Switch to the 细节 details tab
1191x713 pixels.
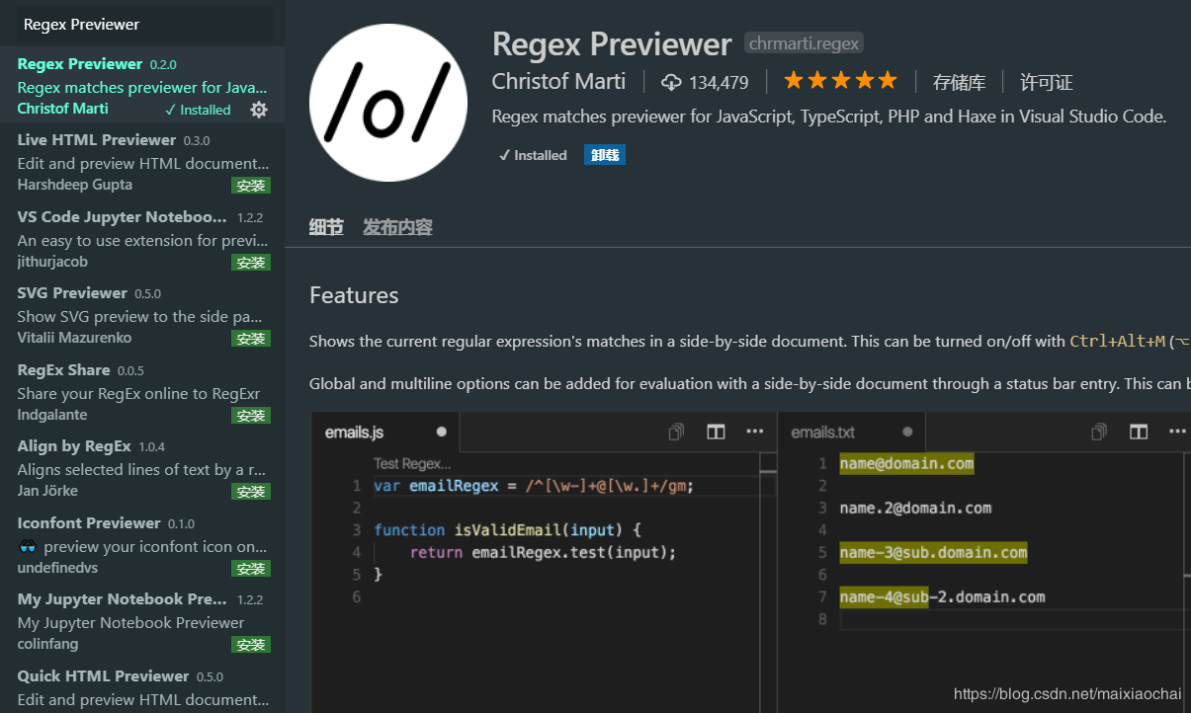click(x=326, y=227)
